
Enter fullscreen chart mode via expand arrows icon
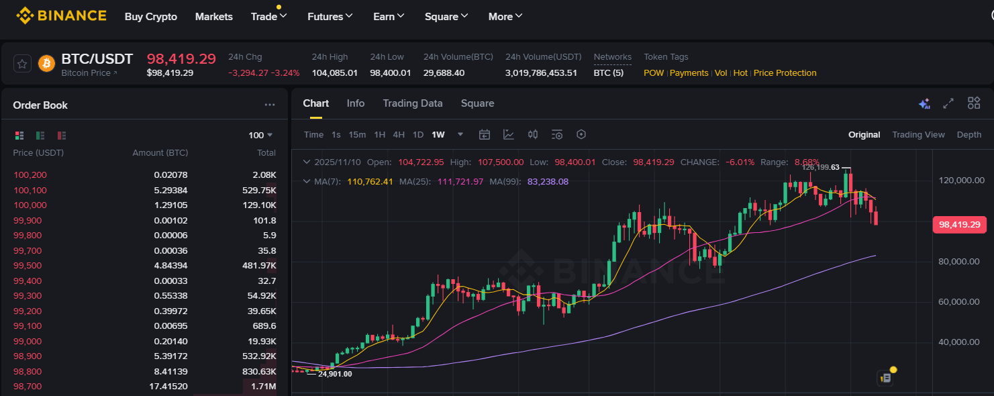(x=948, y=103)
